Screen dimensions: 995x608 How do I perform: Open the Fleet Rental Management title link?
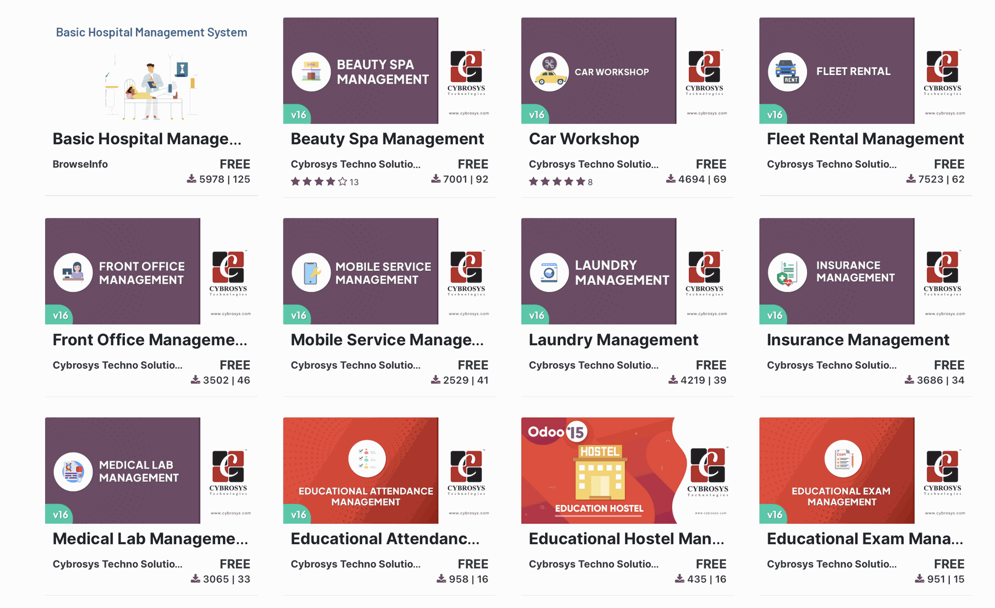[x=865, y=139]
